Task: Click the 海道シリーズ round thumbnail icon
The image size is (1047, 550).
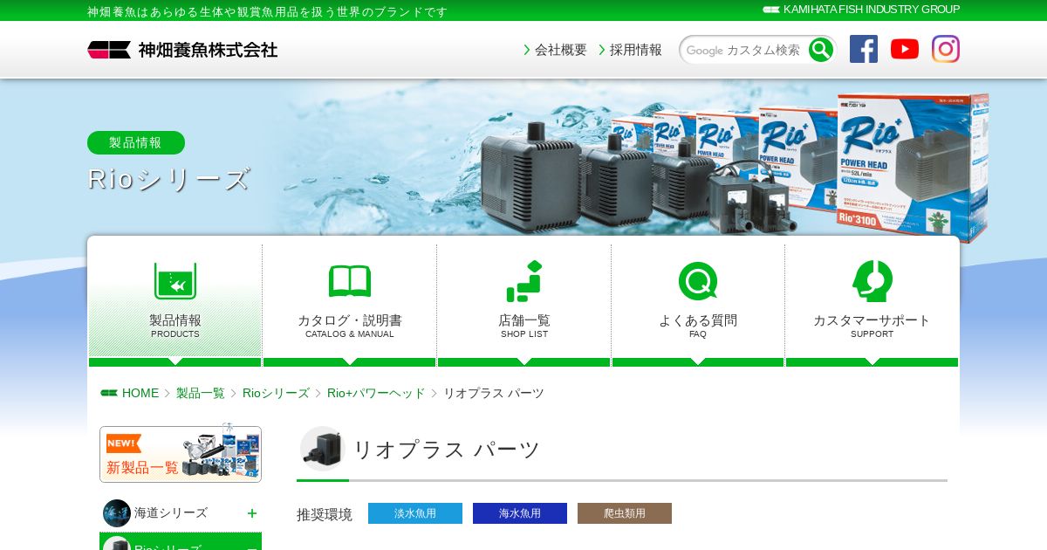Action: 117,513
